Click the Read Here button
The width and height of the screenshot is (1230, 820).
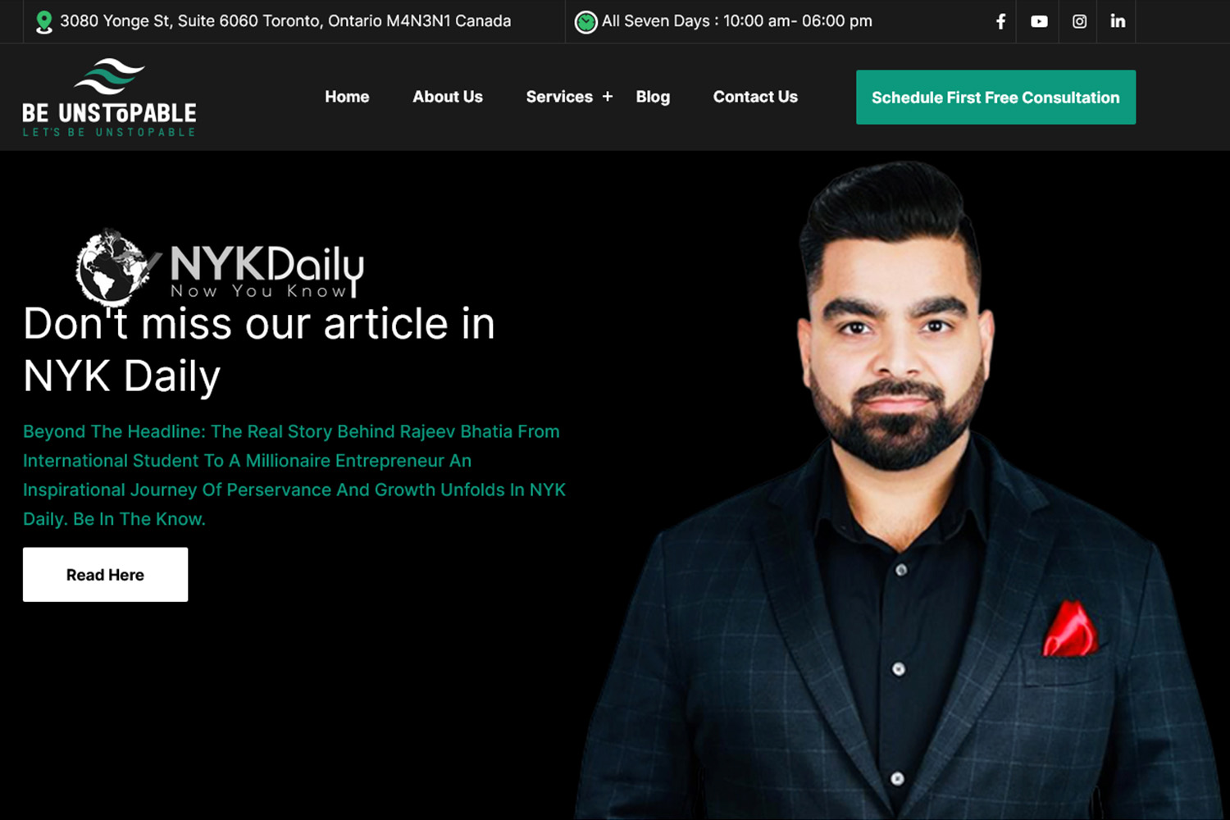(105, 575)
